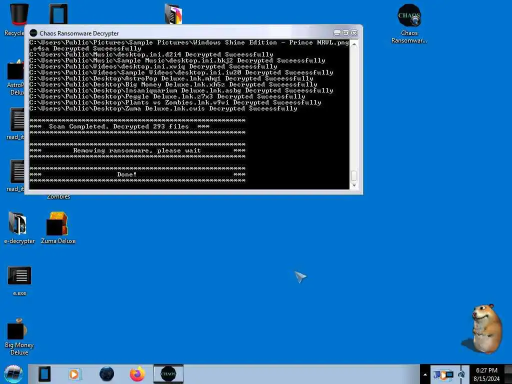Minimize the Chaos Ransomware Decrypter window
The image size is (512, 384).
(337, 33)
